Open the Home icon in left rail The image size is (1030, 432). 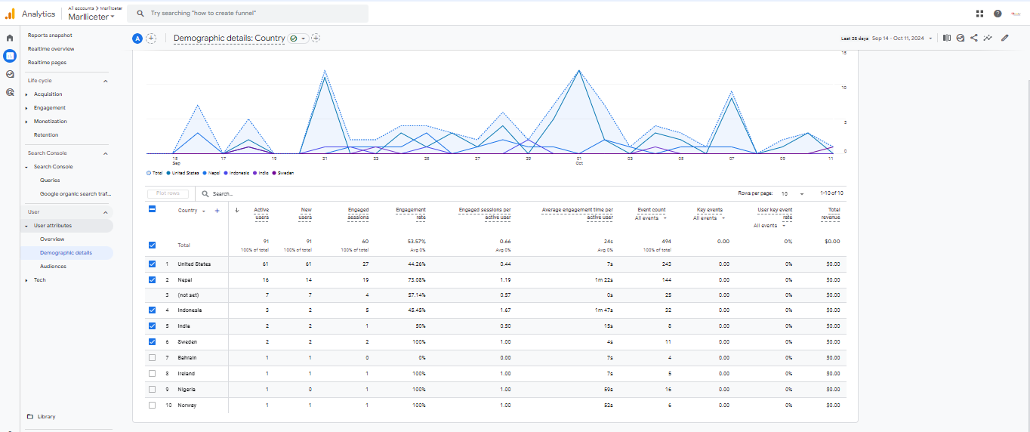10,38
